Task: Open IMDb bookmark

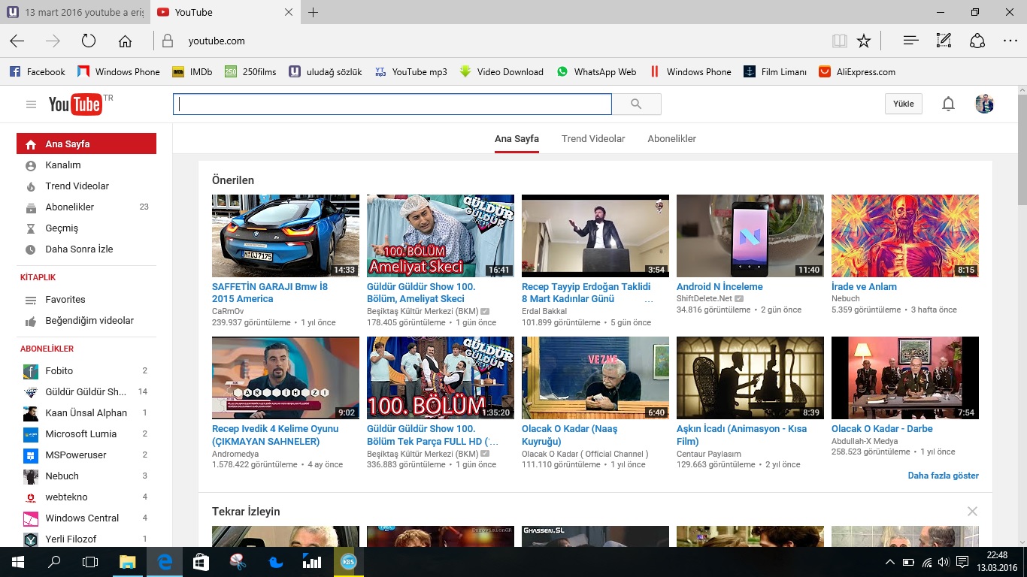Action: [192, 72]
